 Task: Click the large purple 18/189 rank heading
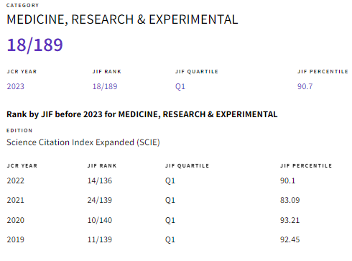tap(35, 45)
